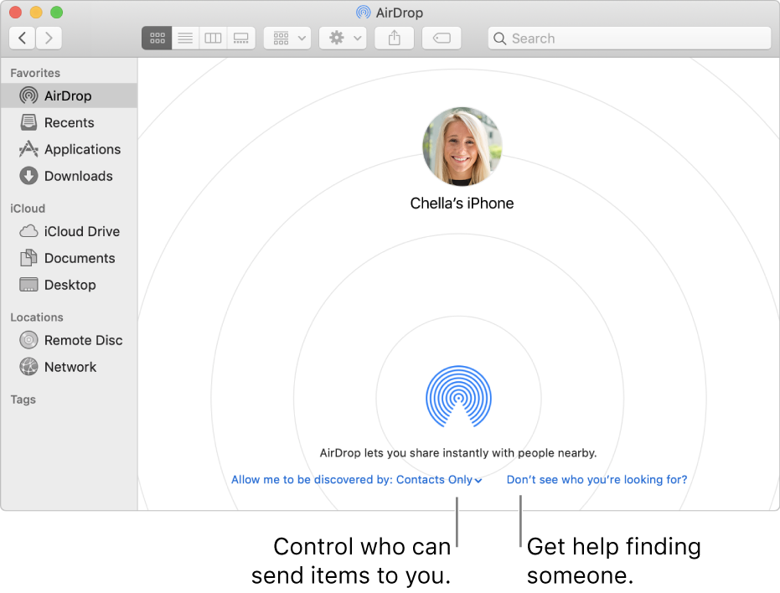Open Documents in the sidebar
This screenshot has width=780, height=593.
(70, 258)
